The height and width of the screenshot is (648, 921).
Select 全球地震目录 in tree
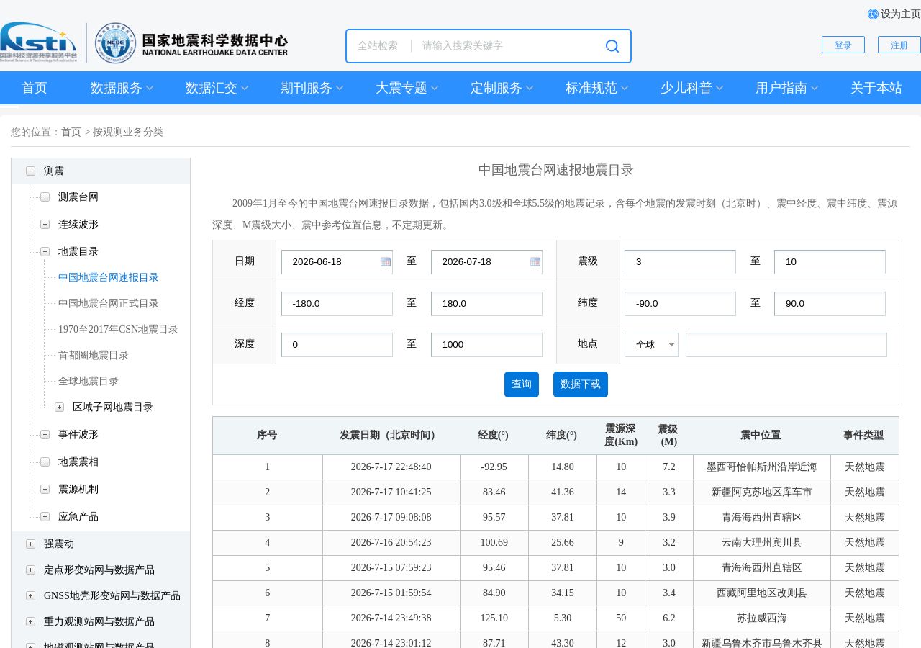(x=89, y=382)
